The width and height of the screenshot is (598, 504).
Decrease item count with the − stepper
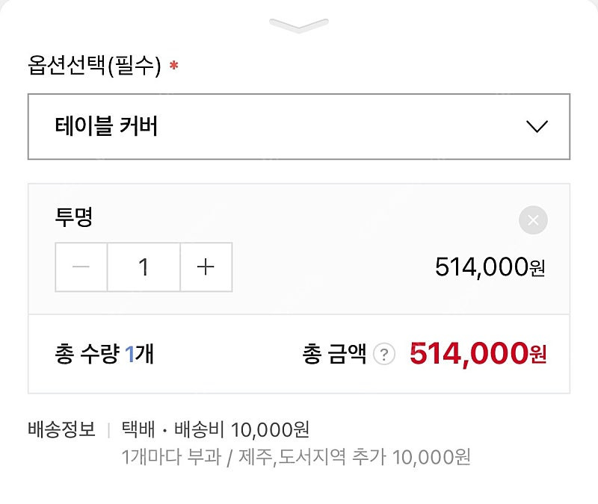[81, 267]
